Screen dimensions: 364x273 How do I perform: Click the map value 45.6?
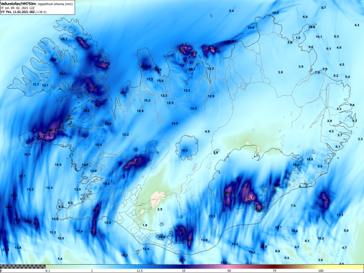[x=259, y=209]
